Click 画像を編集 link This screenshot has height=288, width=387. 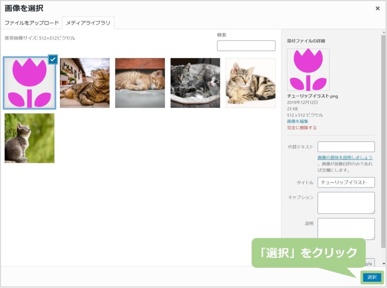point(297,121)
